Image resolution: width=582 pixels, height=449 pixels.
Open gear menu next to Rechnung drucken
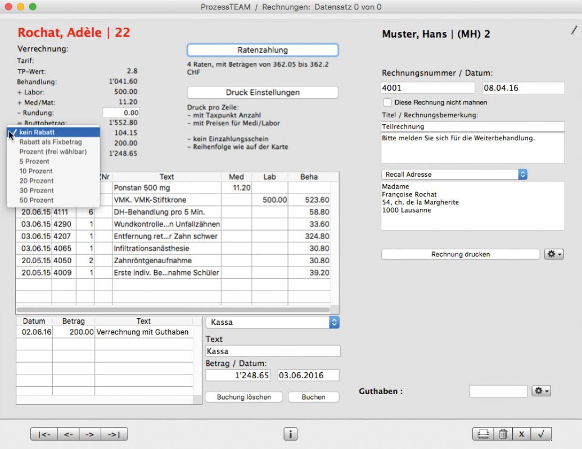pyautogui.click(x=554, y=254)
